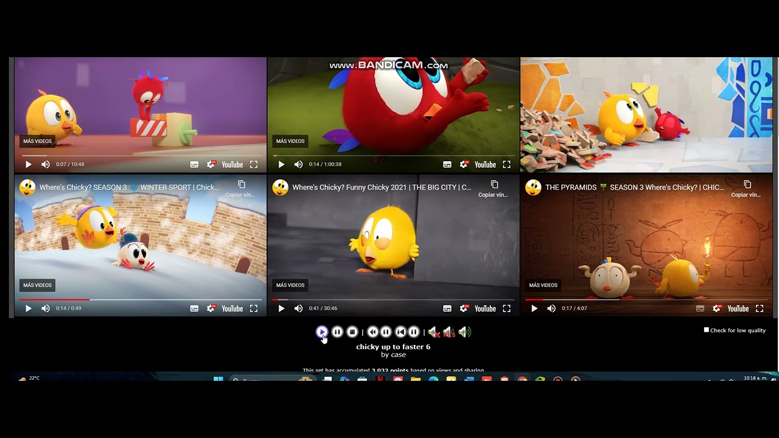The image size is (779, 438).
Task: Click MÁS VIDEOS on THE PYRAMIDS video
Action: click(543, 285)
